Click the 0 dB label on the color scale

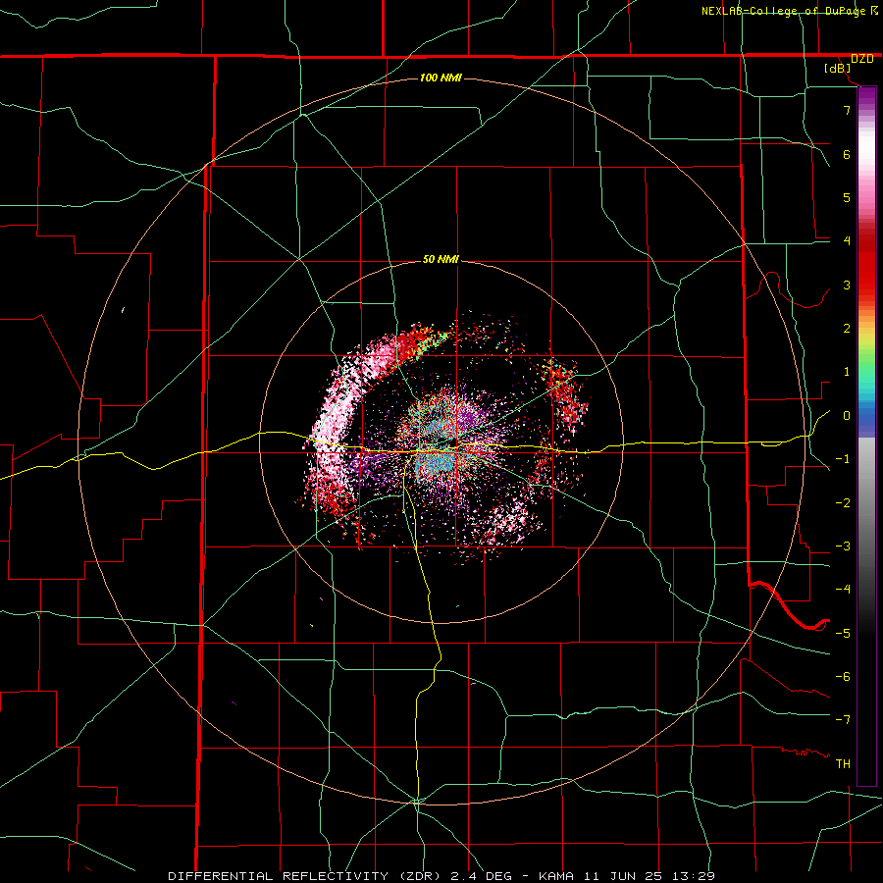coord(847,416)
